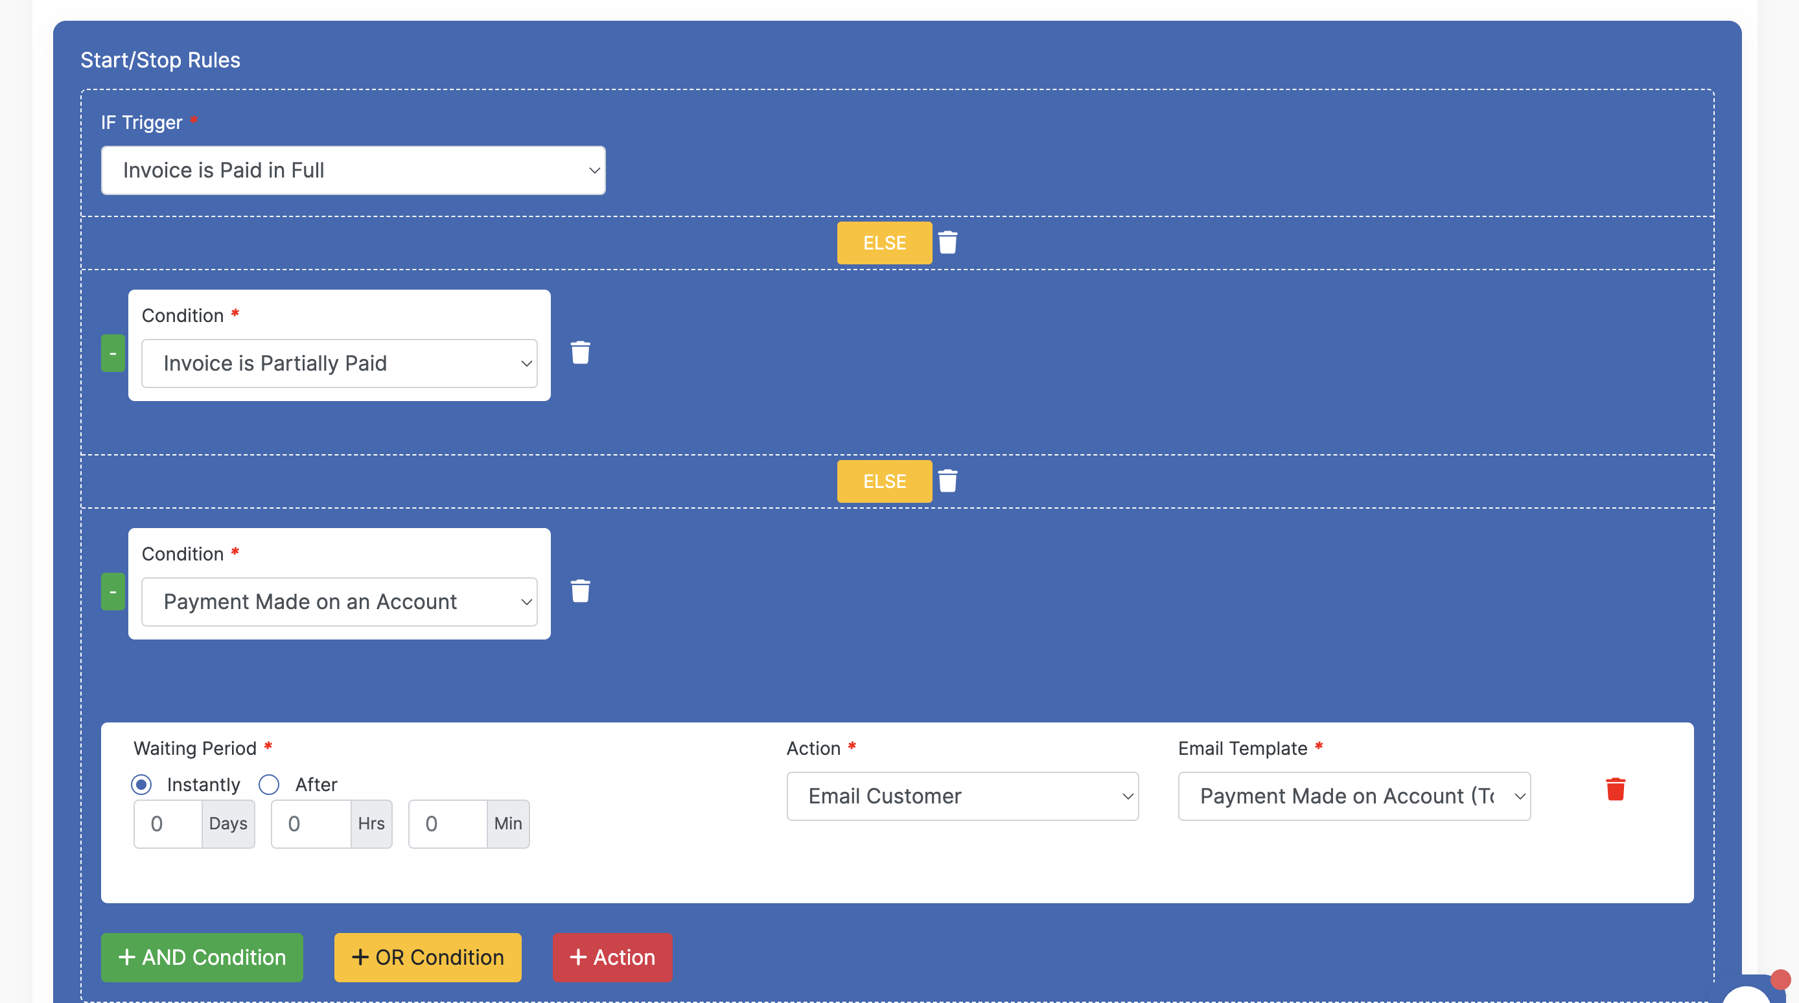Open the Invoice is Partially Paid condition dropdown
This screenshot has height=1003, width=1799.
tap(340, 363)
